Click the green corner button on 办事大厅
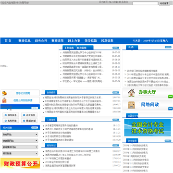This screenshot has width=173, height=173. 171,97
